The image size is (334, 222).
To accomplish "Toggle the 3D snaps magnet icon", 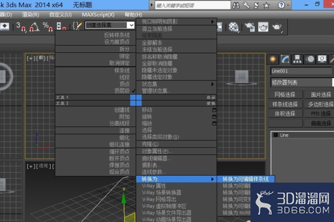I will pyautogui.click(x=21, y=27).
